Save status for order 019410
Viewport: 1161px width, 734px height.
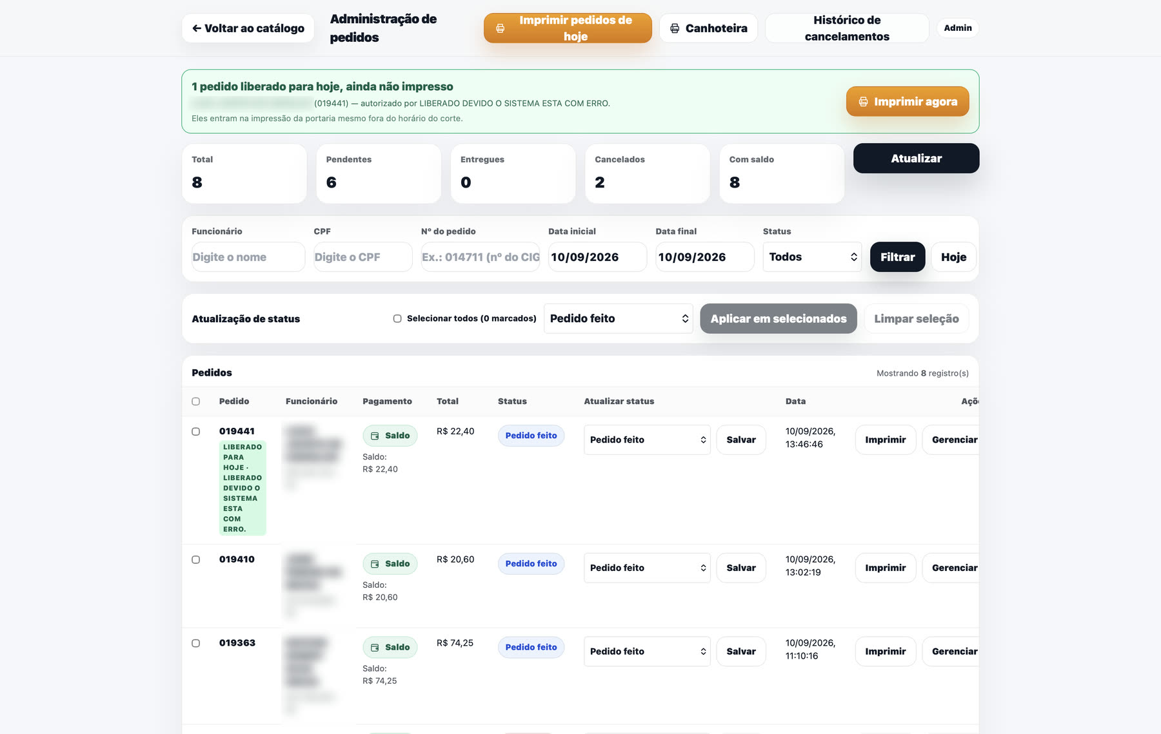[741, 568]
